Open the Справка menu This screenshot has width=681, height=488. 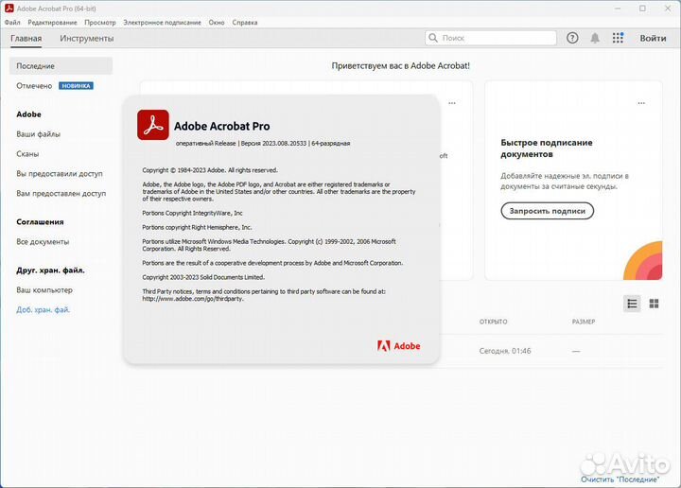(245, 22)
